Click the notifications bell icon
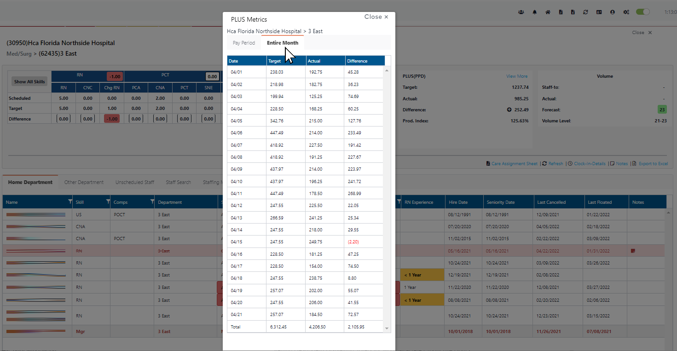Image resolution: width=677 pixels, height=351 pixels. click(534, 12)
